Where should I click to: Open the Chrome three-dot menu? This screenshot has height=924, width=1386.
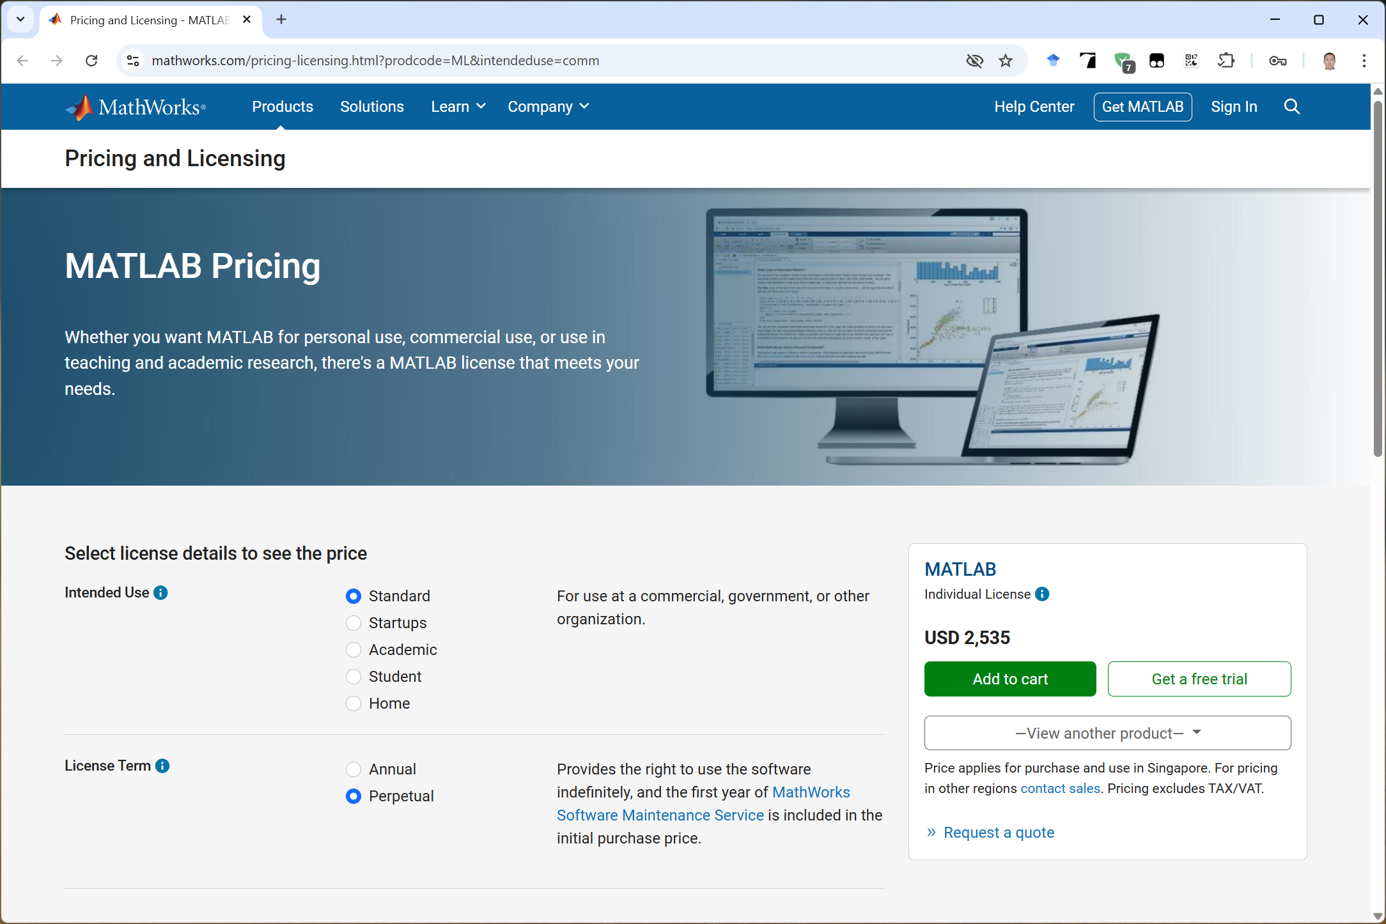(1364, 61)
